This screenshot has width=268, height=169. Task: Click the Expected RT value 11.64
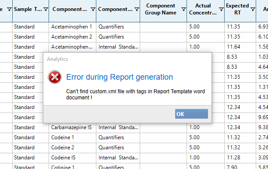[x=233, y=47]
